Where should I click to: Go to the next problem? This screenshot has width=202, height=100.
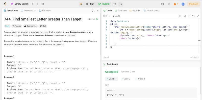coord(38,4)
